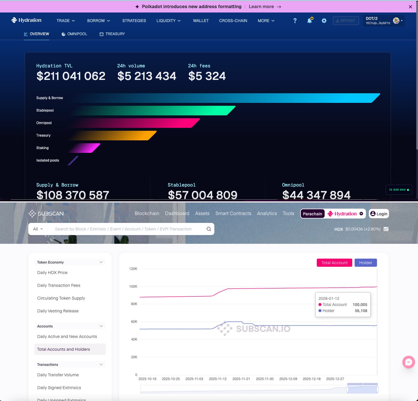Open the settings gear icon
418x401 pixels.
point(324,21)
